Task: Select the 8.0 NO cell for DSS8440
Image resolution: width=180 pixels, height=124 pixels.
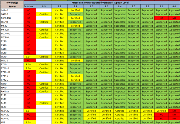Action: coord(174,18)
